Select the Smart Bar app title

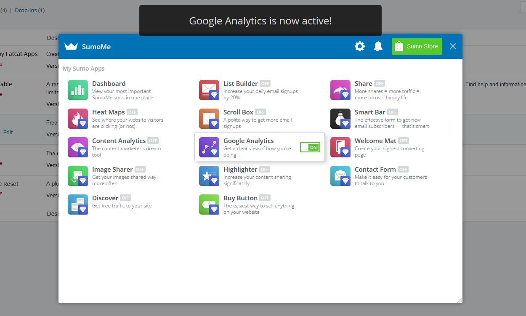pyautogui.click(x=370, y=112)
